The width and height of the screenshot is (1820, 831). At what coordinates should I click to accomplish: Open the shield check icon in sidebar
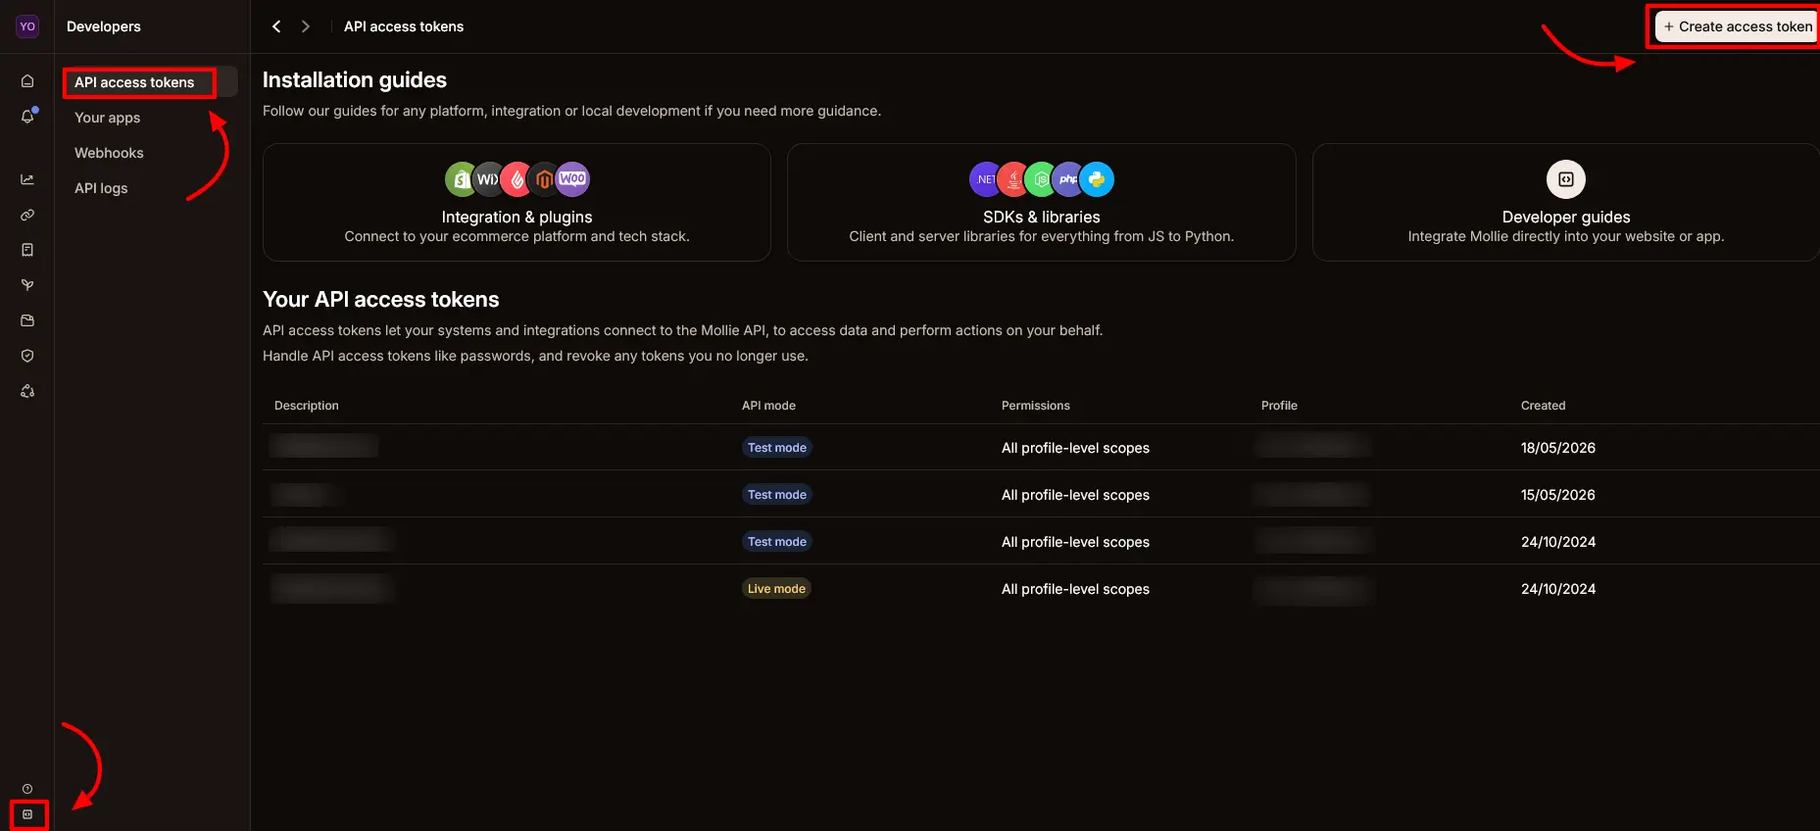pos(27,356)
